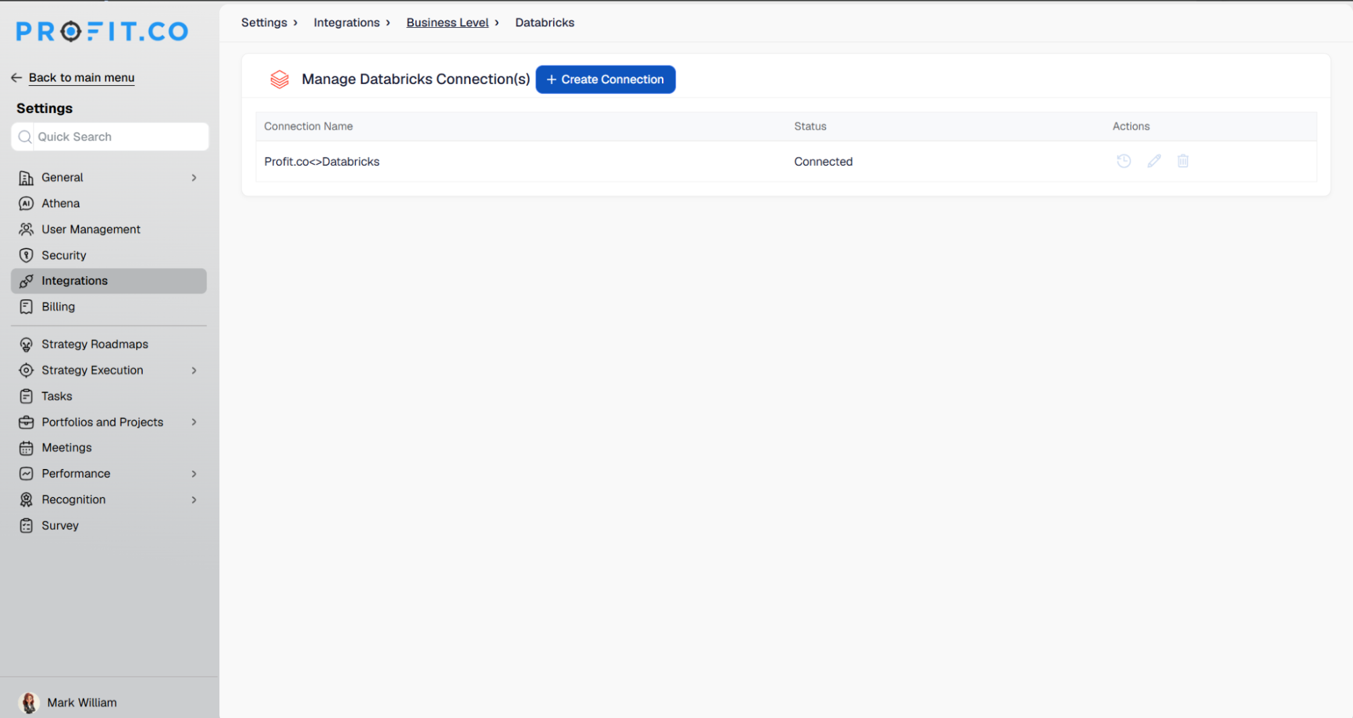
Task: Click the Survey checklist icon
Action: 26,526
